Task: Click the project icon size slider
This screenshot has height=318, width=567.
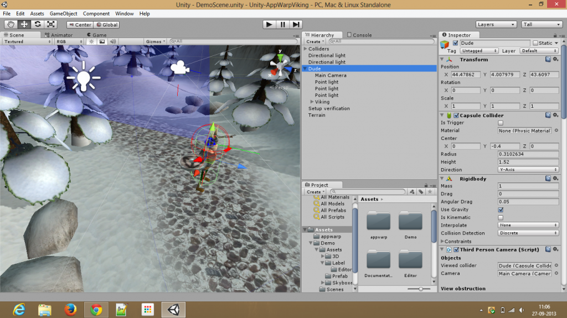Action: point(421,289)
